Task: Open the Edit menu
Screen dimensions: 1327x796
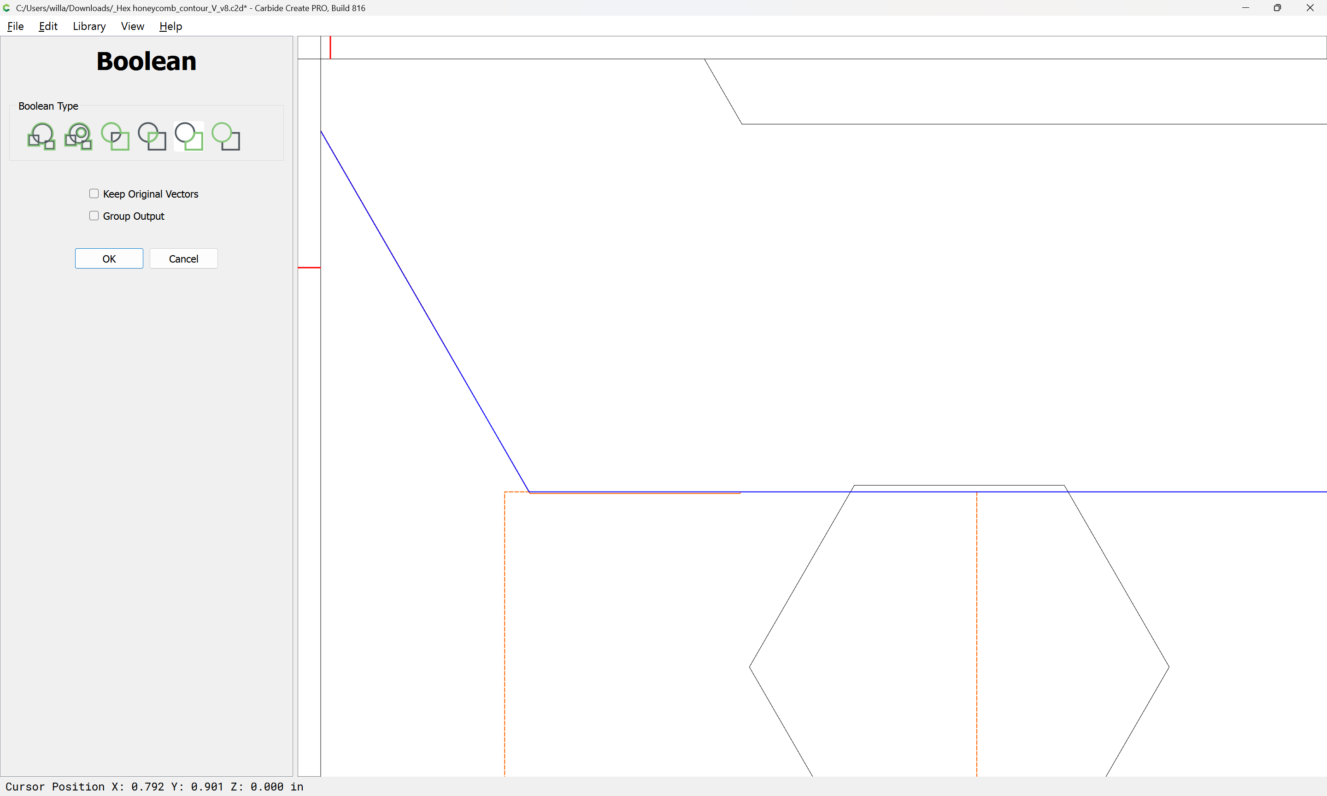Action: 48,26
